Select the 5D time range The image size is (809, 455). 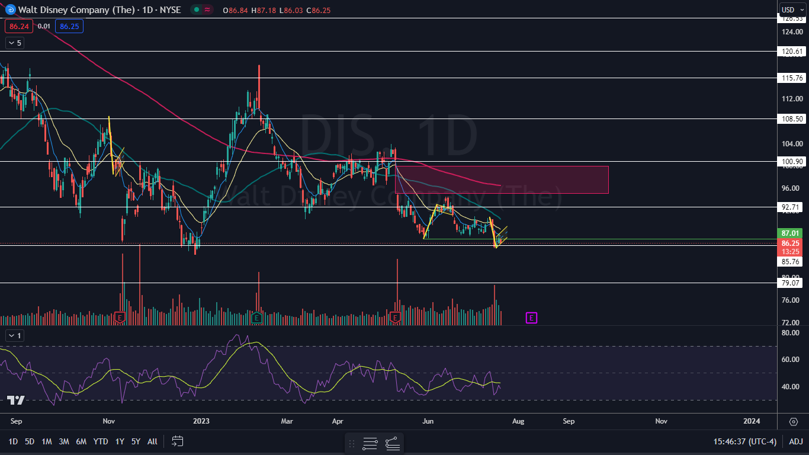30,441
